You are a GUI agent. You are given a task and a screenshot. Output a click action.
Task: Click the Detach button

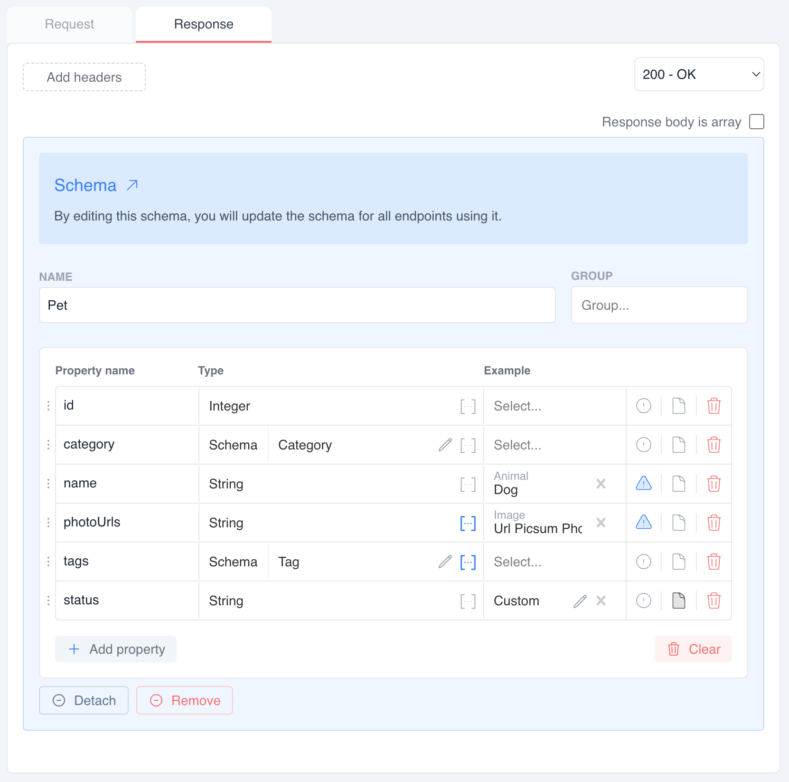click(x=84, y=700)
